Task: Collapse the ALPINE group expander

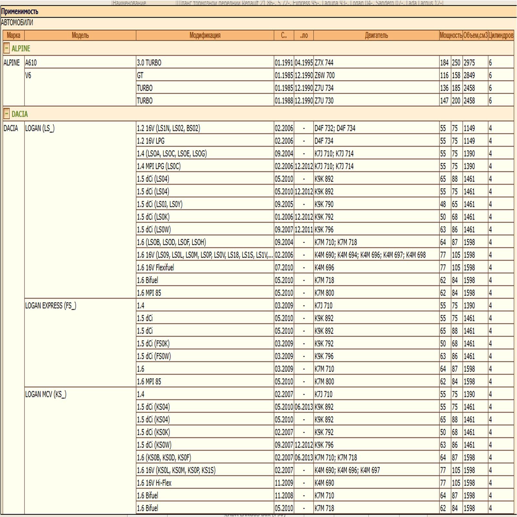Action: (6, 48)
